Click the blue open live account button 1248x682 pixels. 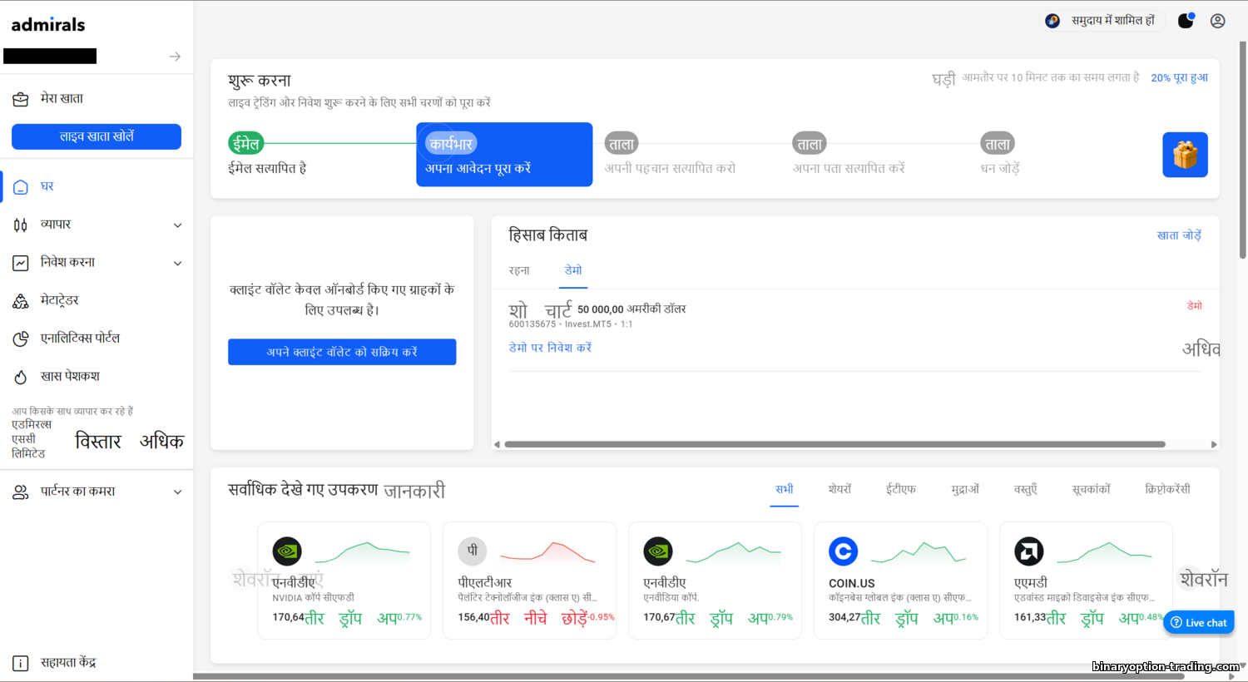pyautogui.click(x=97, y=136)
